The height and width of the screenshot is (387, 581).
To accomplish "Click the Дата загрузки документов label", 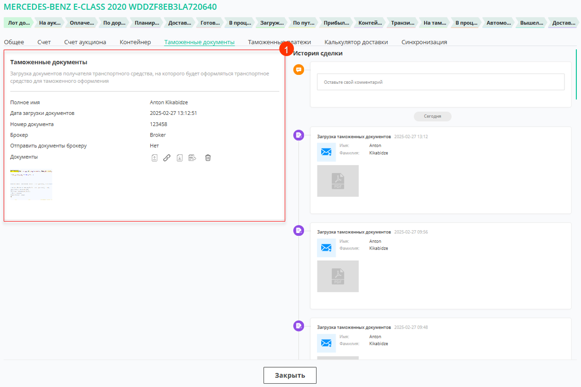I will coord(42,113).
